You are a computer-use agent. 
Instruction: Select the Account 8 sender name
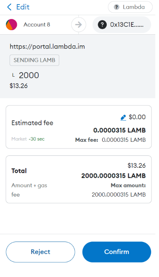[37, 25]
